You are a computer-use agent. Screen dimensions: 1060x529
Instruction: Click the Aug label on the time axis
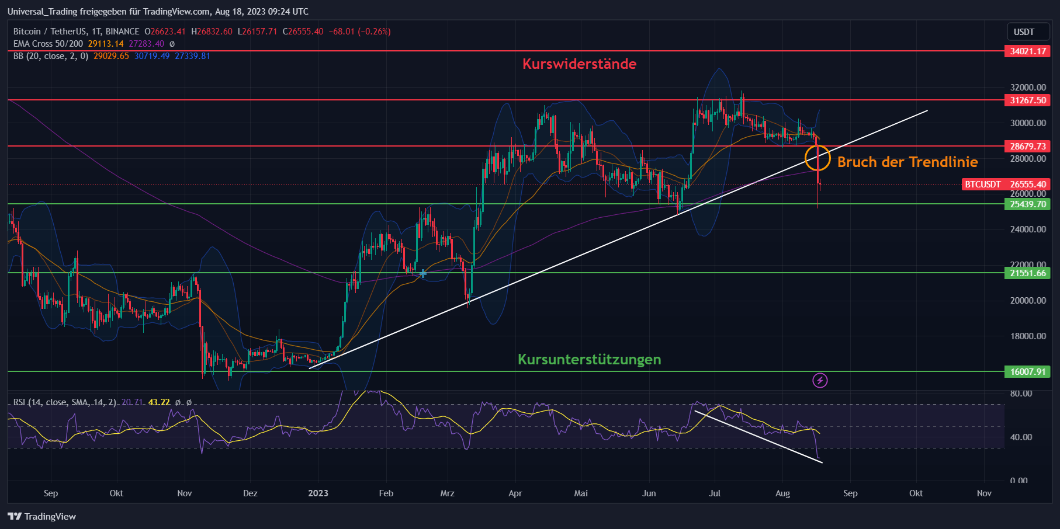tap(782, 493)
